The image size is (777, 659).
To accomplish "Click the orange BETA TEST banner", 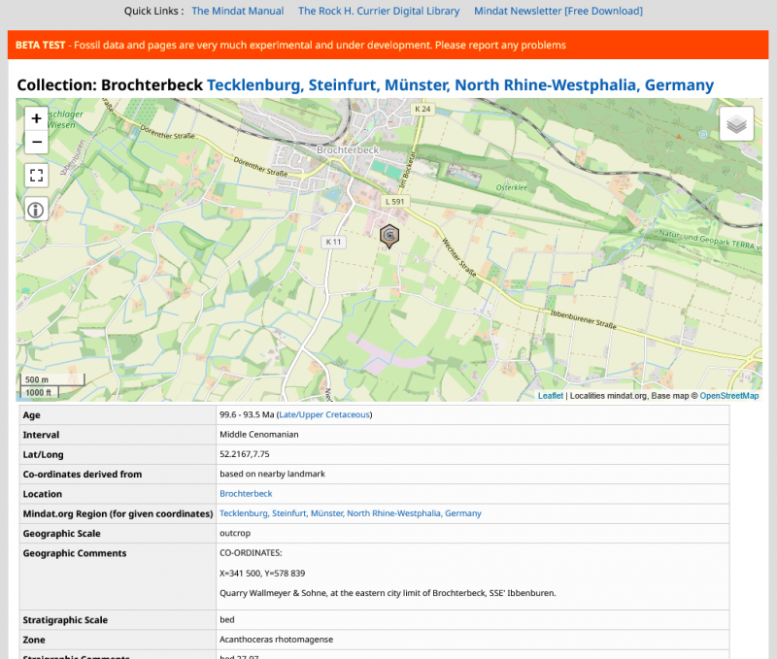I will pyautogui.click(x=388, y=46).
